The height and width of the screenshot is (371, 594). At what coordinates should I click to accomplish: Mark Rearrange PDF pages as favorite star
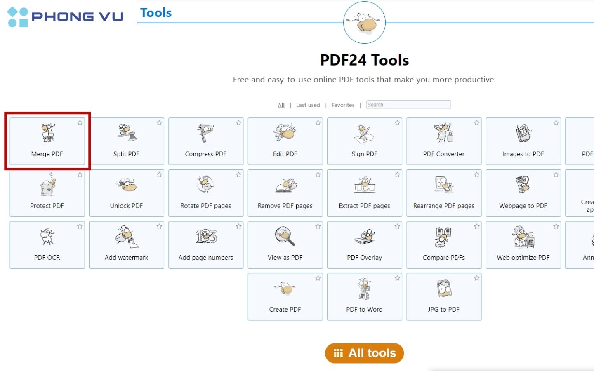pos(477,175)
